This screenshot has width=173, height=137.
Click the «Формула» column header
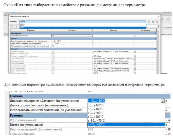coord(113,30)
